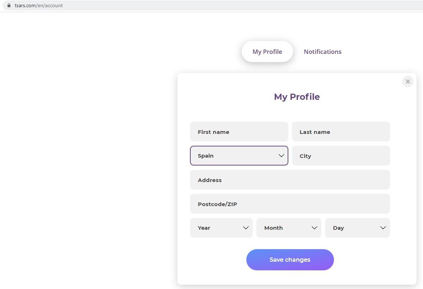Click the Month dropdown chevron arrow
The width and height of the screenshot is (423, 289).
click(315, 228)
